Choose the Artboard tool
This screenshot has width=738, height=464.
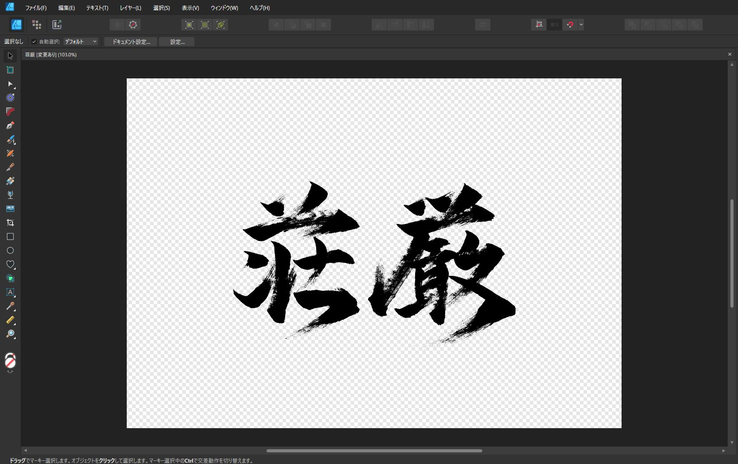pos(10,70)
